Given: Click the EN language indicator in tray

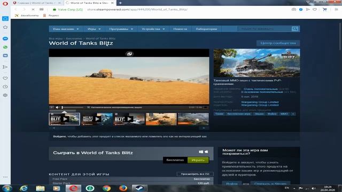Looking at the screenshot, I should pos(287,188).
